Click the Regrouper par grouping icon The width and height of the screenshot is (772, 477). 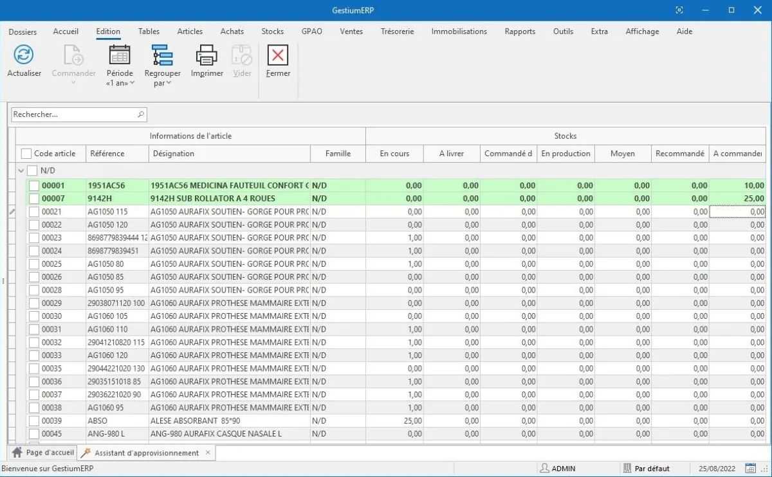162,55
